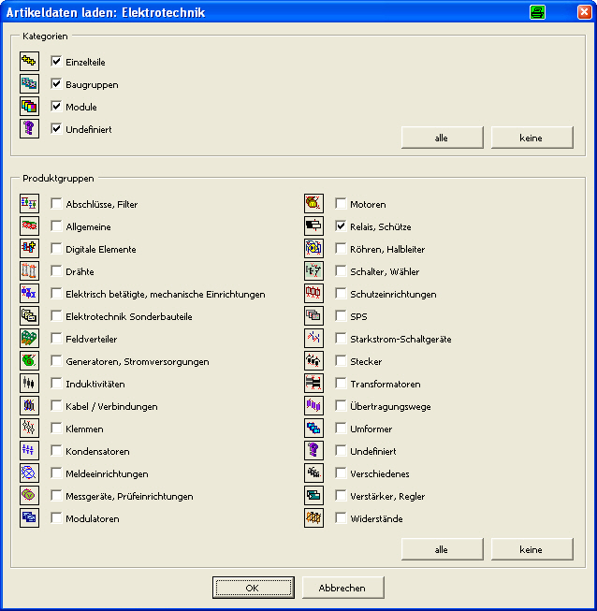Image resolution: width=597 pixels, height=611 pixels.
Task: Click the Stecker icon
Action: (x=313, y=361)
